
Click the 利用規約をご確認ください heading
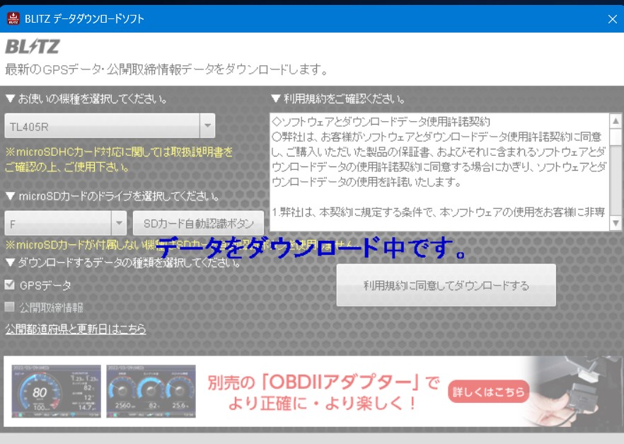tap(338, 98)
